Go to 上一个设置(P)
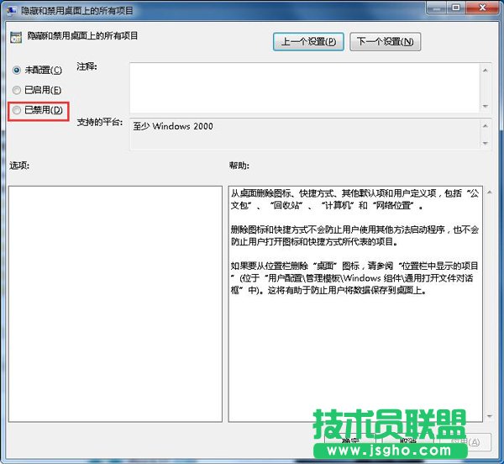504x464 pixels. (x=308, y=42)
